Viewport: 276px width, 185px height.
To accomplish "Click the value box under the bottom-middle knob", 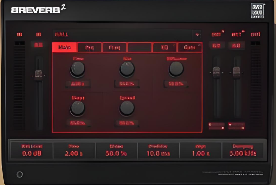I will click(127, 123).
